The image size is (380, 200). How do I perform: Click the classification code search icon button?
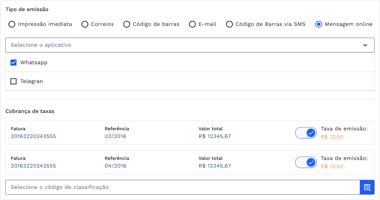pyautogui.click(x=367, y=187)
